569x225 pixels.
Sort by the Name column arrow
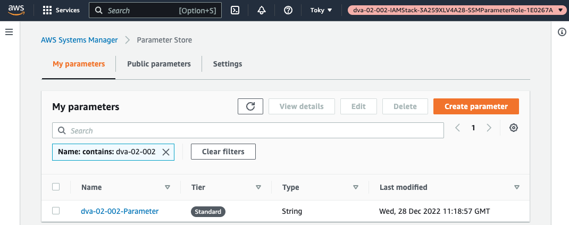168,187
